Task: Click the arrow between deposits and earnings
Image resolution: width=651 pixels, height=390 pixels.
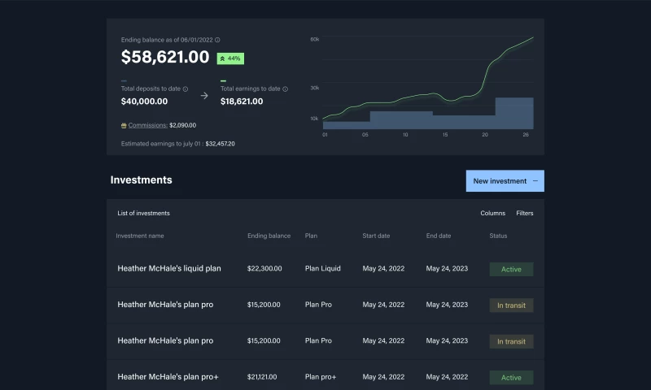Action: point(204,96)
